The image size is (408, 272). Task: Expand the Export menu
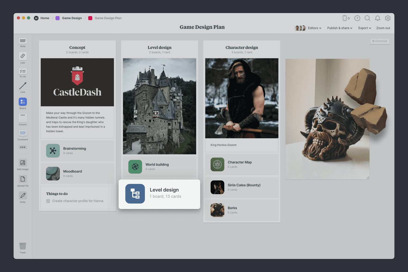(364, 28)
